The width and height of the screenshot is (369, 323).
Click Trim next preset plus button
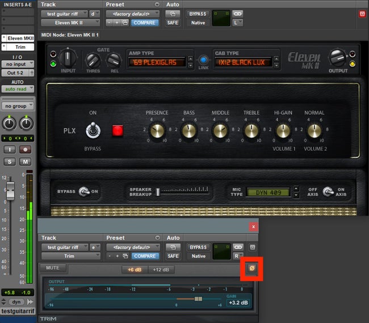tap(118, 256)
